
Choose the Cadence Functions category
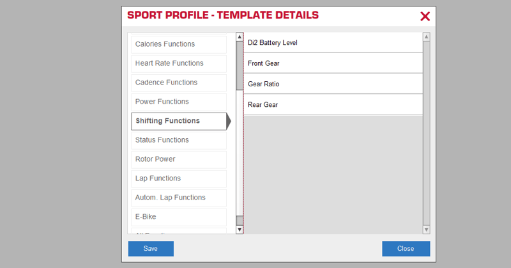[x=179, y=83]
